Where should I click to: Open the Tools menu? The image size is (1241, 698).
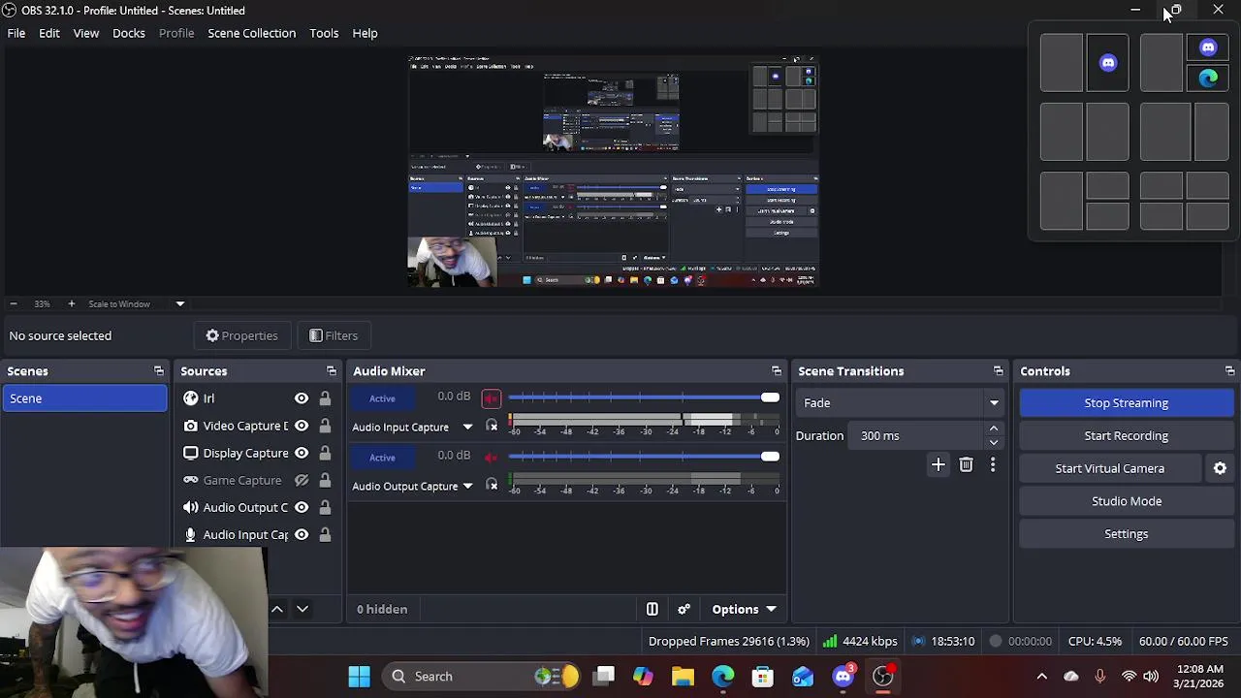324,33
